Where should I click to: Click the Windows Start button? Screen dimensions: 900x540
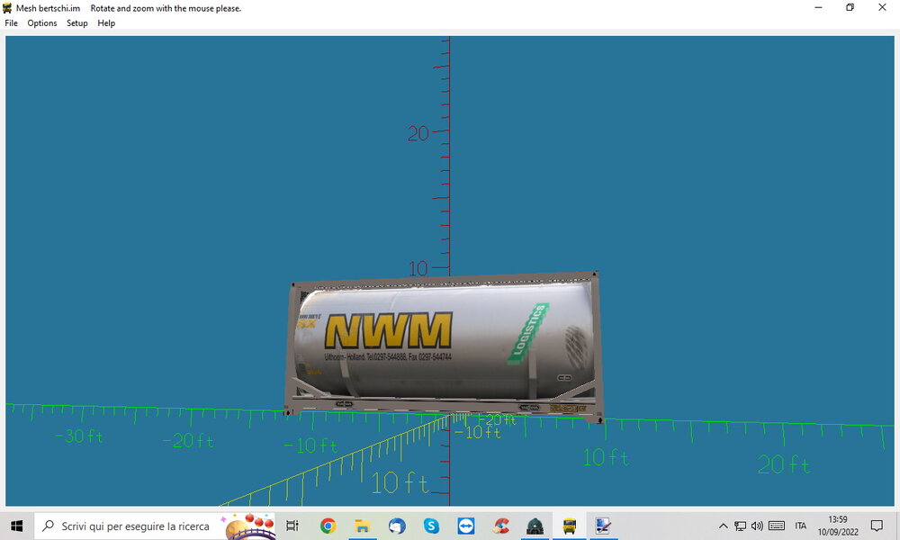click(16, 526)
